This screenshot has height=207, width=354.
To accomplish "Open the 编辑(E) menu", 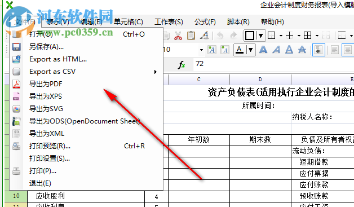I will coord(91,22).
